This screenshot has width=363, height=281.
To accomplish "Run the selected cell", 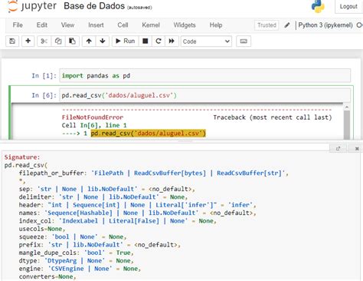I will tap(126, 41).
